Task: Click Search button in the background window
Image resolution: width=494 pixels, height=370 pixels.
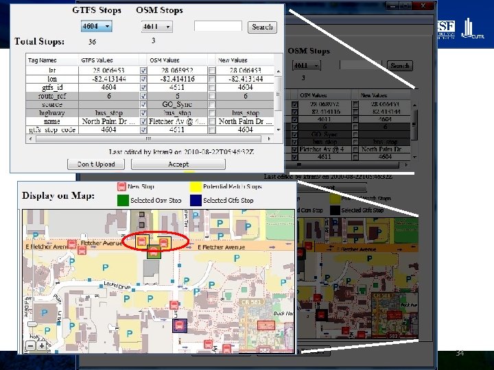Action: point(400,66)
